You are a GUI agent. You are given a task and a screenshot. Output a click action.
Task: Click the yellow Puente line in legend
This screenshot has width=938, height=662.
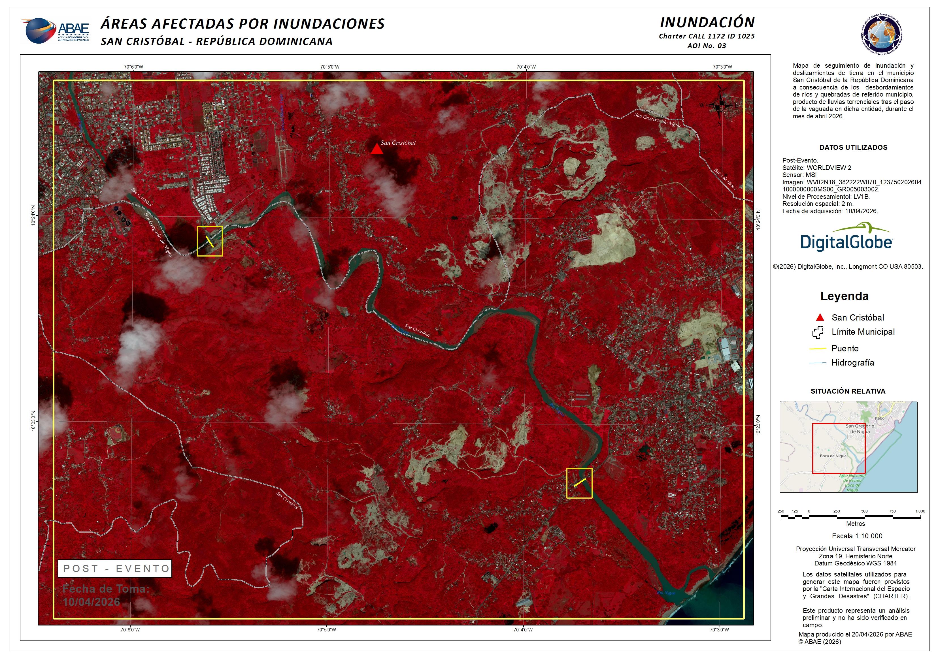pos(818,349)
